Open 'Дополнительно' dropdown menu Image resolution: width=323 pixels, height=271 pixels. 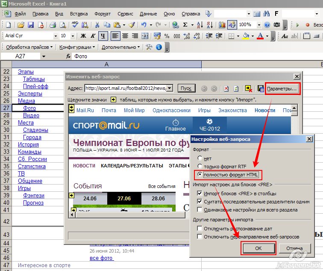click(x=121, y=47)
